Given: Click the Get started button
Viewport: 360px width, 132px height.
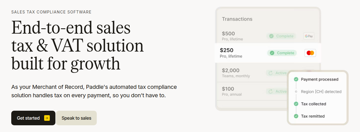Looking at the screenshot, I should pyautogui.click(x=33, y=118).
